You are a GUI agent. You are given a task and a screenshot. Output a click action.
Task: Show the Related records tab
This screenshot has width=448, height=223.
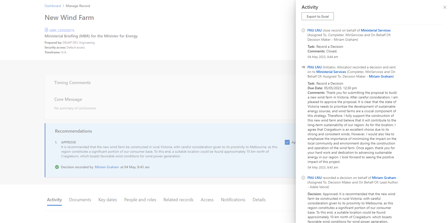tap(178, 200)
